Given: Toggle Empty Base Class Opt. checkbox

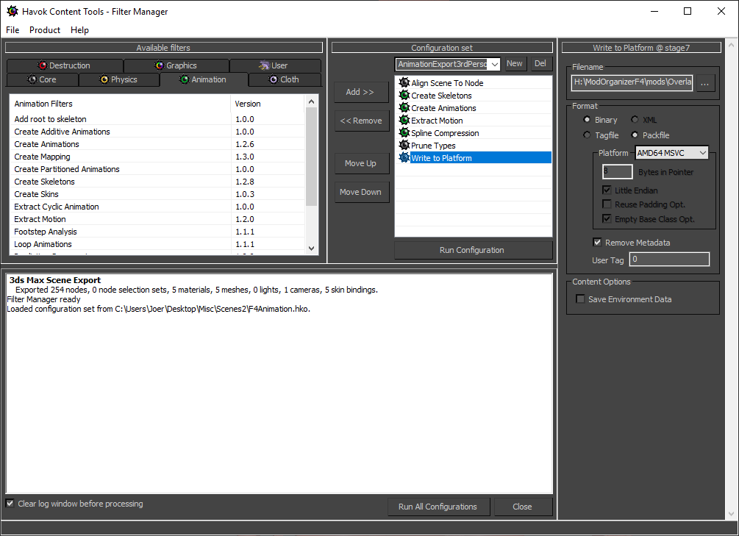Looking at the screenshot, I should (x=607, y=218).
